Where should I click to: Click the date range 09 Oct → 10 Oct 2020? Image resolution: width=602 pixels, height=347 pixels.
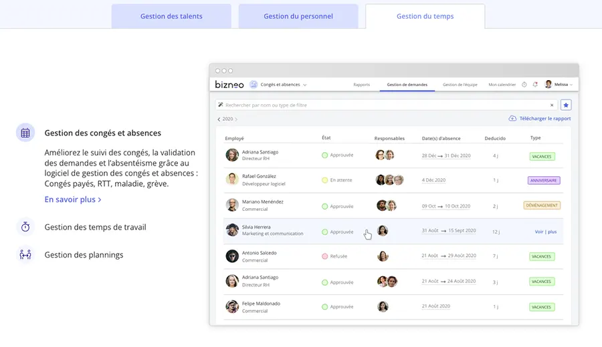[x=445, y=206]
